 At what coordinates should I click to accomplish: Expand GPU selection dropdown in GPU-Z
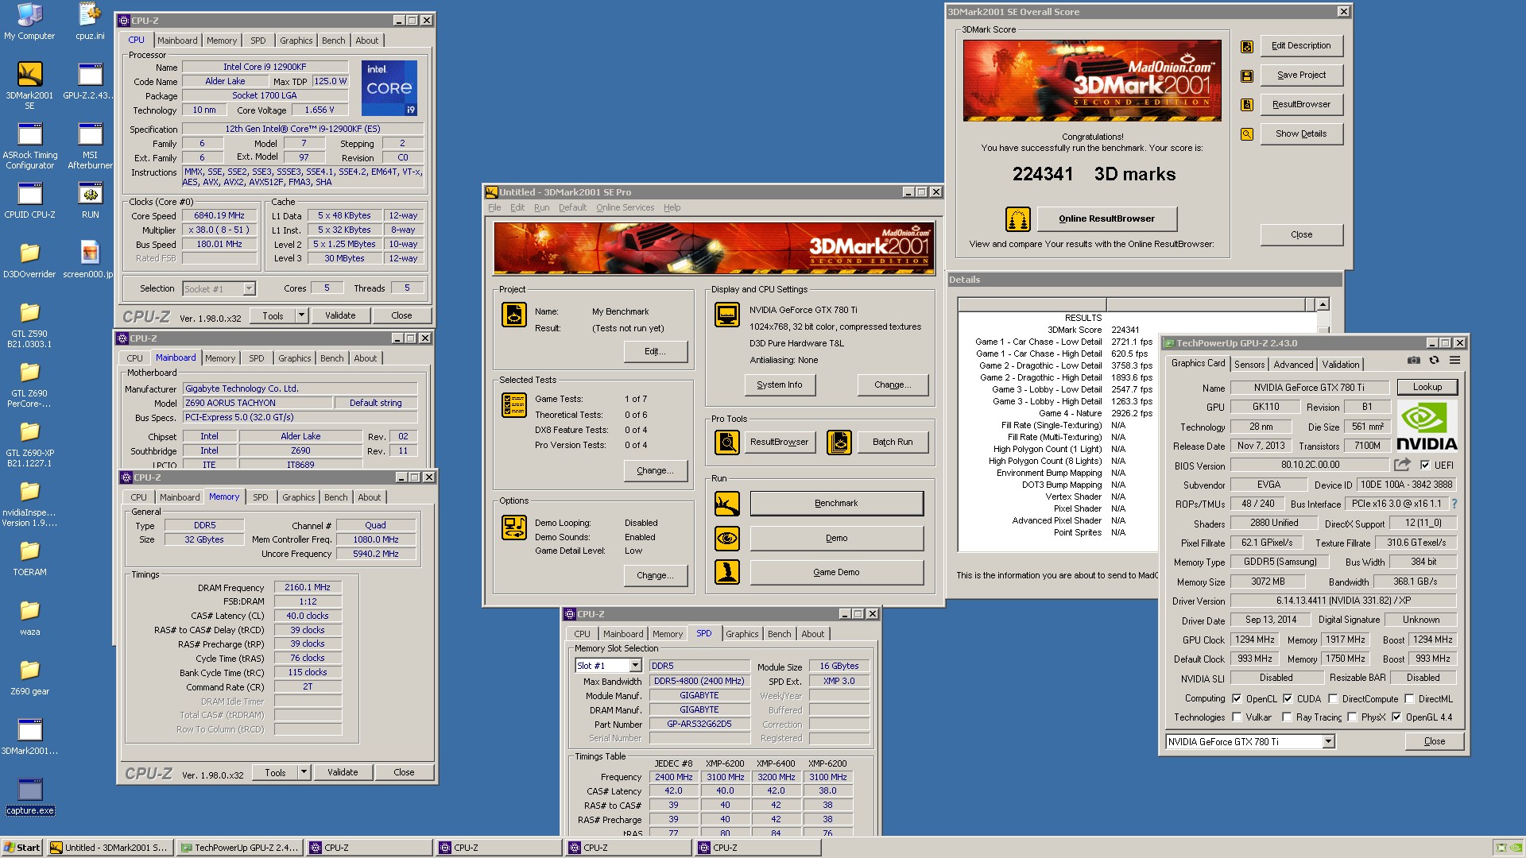(x=1327, y=741)
